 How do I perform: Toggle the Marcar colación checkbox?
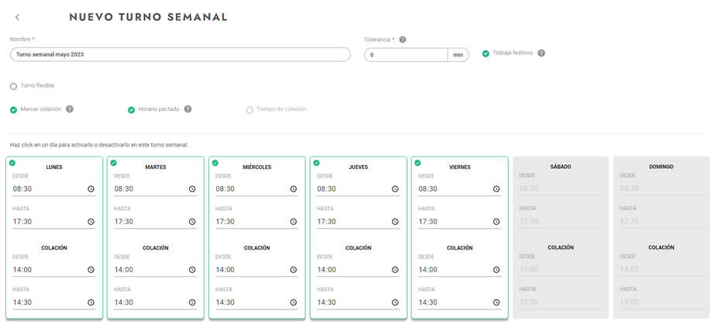(14, 110)
